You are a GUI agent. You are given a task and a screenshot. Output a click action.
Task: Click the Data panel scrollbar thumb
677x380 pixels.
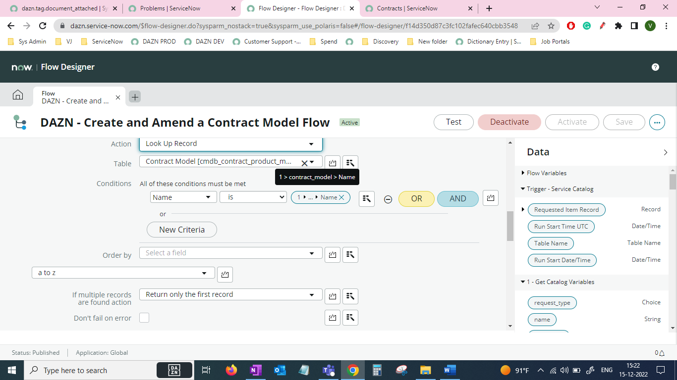673,182
